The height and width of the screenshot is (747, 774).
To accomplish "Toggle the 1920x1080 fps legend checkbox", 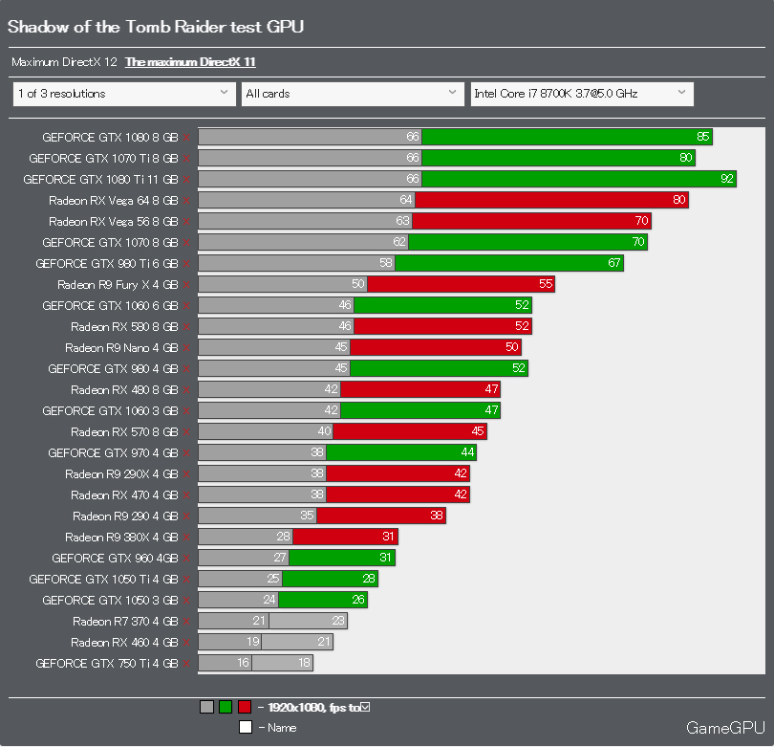I will coord(365,707).
